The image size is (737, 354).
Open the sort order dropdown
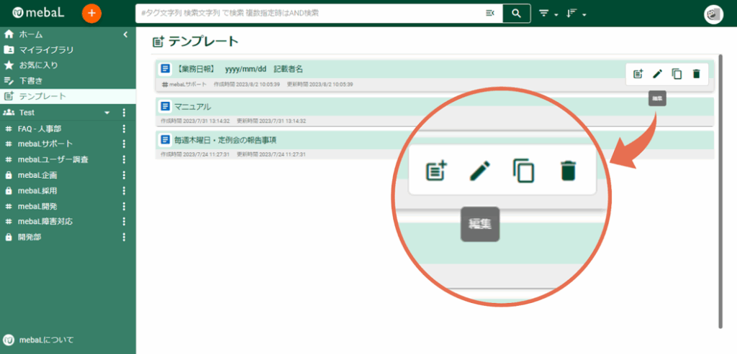coord(576,14)
